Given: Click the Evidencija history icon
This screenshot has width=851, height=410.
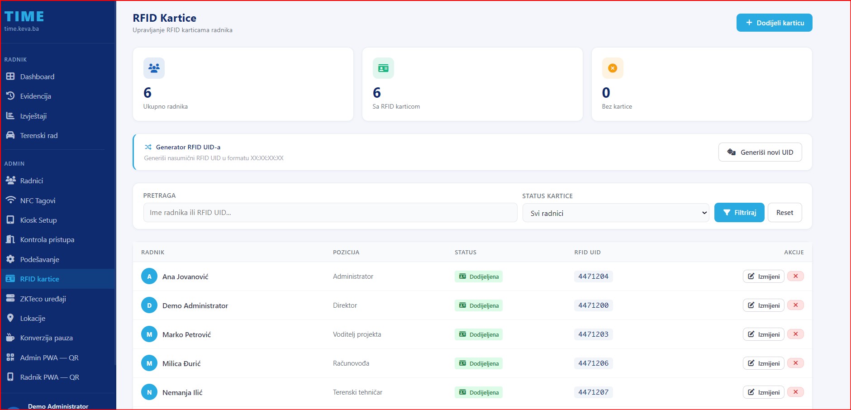Looking at the screenshot, I should (x=10, y=96).
